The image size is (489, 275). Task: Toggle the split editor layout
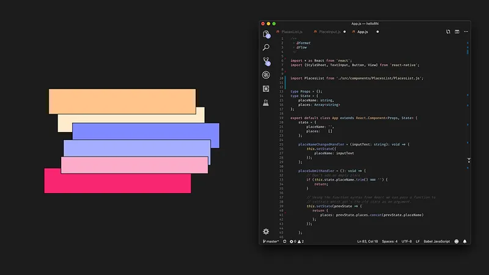tap(457, 32)
